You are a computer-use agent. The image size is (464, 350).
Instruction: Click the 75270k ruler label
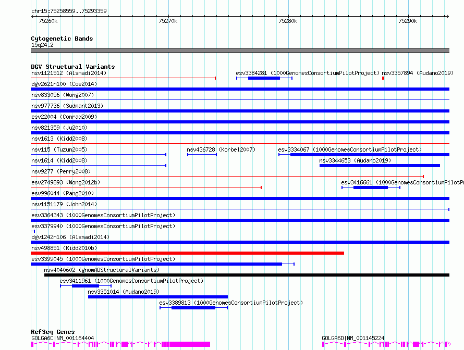(x=168, y=21)
